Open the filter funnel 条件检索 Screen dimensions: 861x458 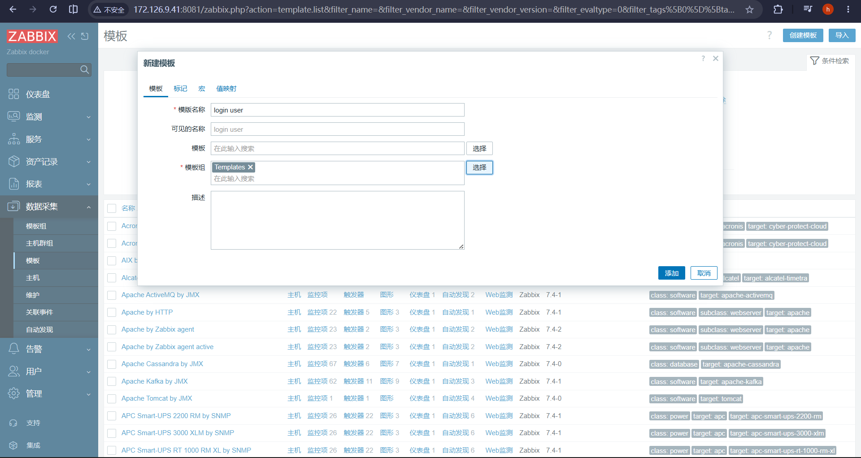(x=830, y=61)
